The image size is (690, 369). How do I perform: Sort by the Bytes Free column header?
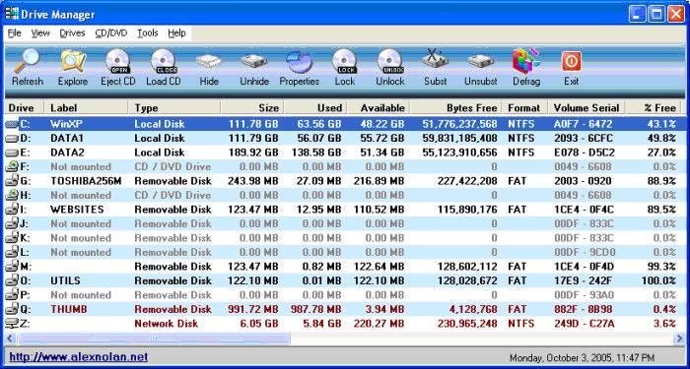coord(456,107)
